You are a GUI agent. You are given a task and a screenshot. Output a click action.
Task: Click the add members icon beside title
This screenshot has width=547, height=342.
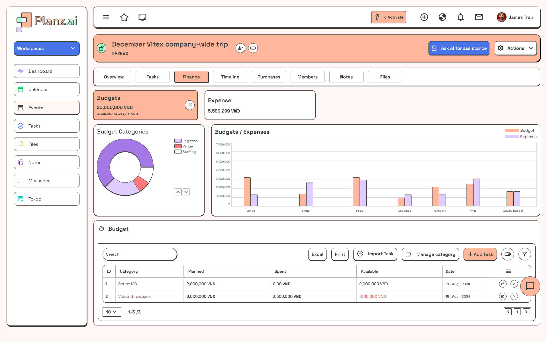240,48
